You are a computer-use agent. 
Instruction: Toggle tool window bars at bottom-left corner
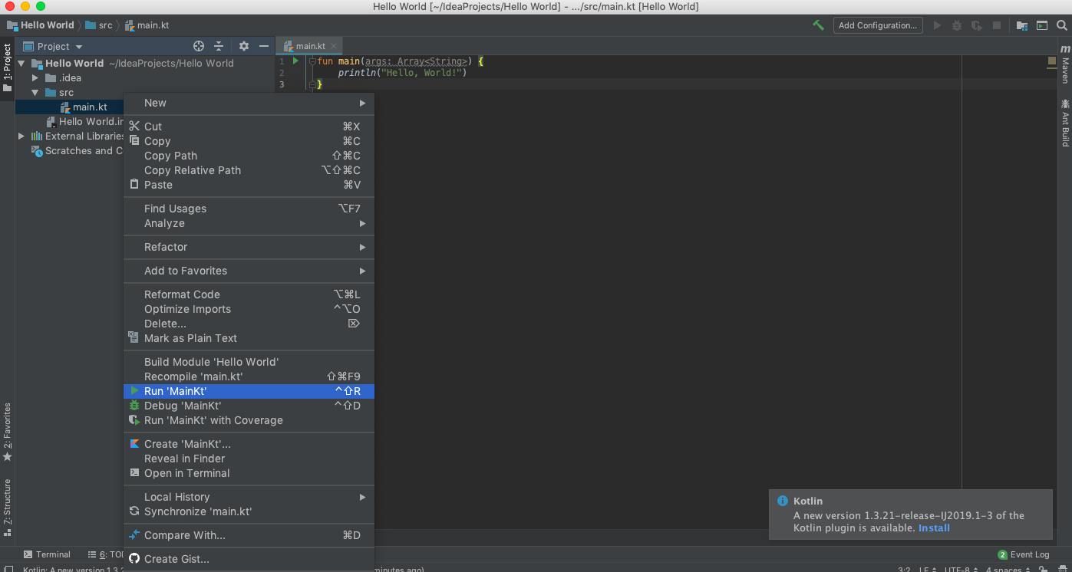[x=8, y=569]
